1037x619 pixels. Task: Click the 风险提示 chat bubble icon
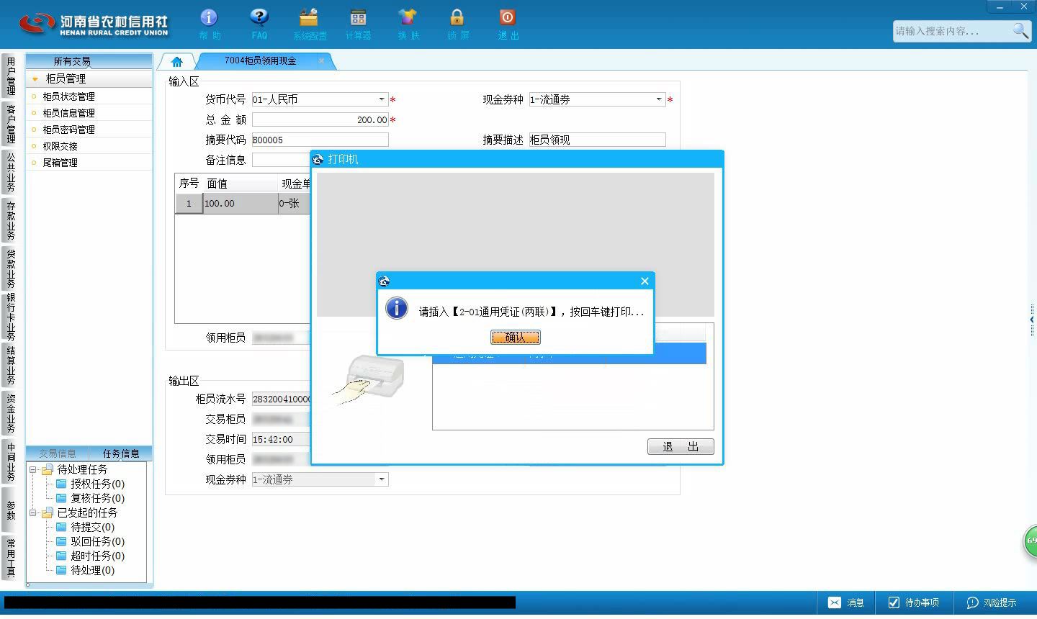972,602
